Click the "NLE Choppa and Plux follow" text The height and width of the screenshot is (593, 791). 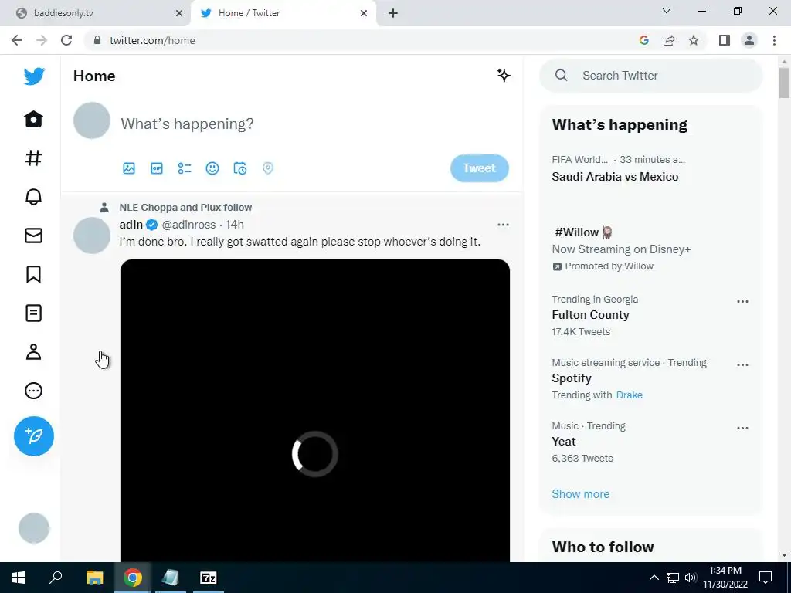coord(185,208)
